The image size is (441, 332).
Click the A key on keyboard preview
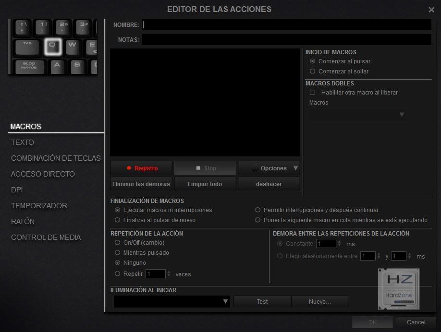[x=57, y=67]
